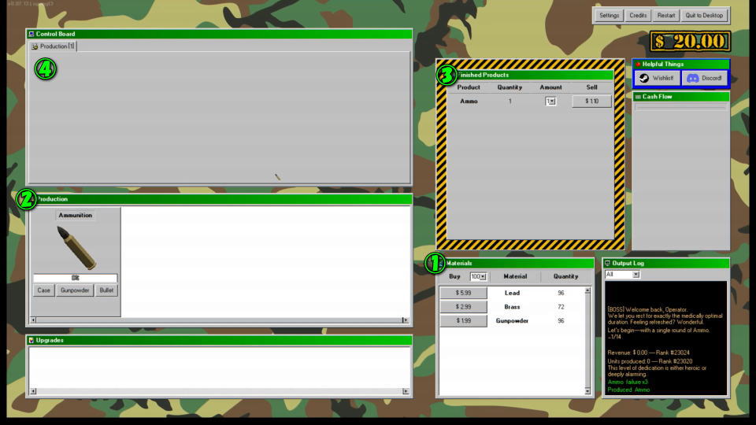Switch to the Production tab in Control Board
756x425 pixels.
point(54,46)
